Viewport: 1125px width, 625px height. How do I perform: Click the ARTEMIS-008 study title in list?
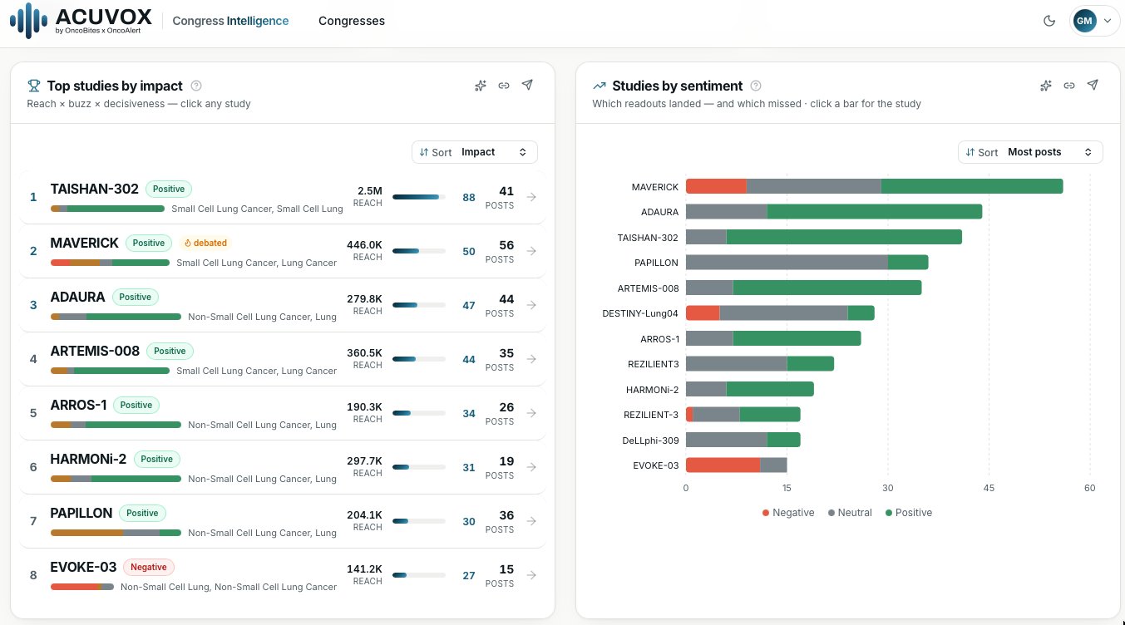95,351
